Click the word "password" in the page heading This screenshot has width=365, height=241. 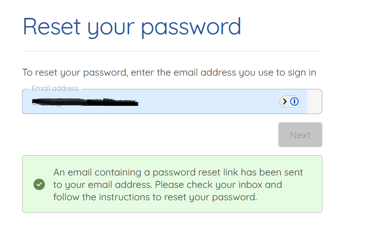coord(191,28)
